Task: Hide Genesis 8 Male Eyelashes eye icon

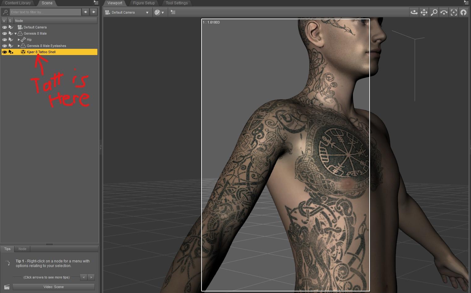Action: (4, 46)
